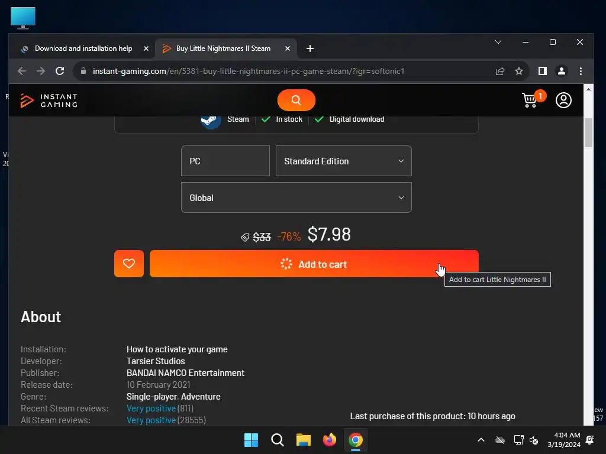
Task: Close the Buy Little Nightmares II tab
Action: [287, 48]
